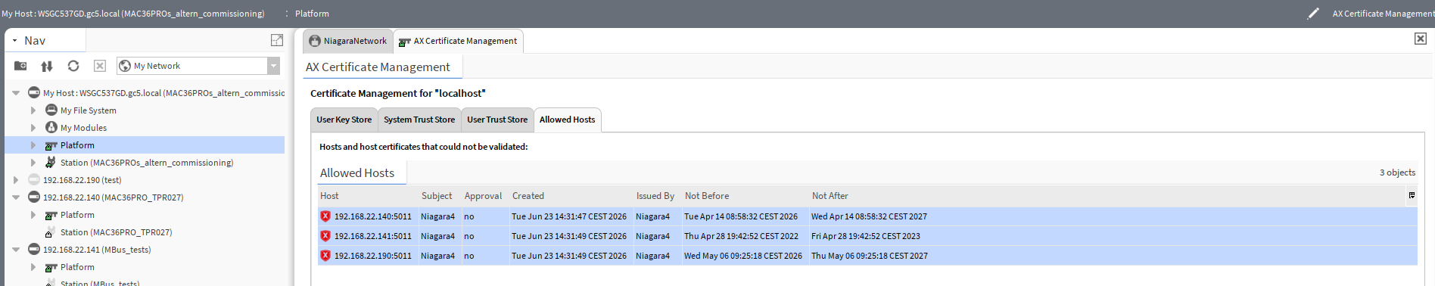The height and width of the screenshot is (286, 1435).
Task: Click locked Station icon for MAC36PRO_TPR027
Action: coord(51,232)
